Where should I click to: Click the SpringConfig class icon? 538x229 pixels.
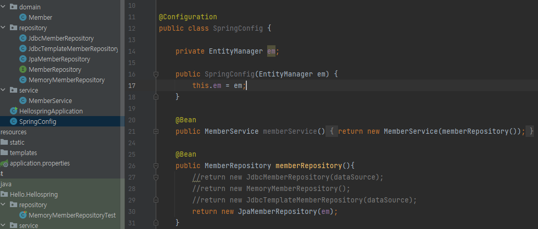(14, 122)
